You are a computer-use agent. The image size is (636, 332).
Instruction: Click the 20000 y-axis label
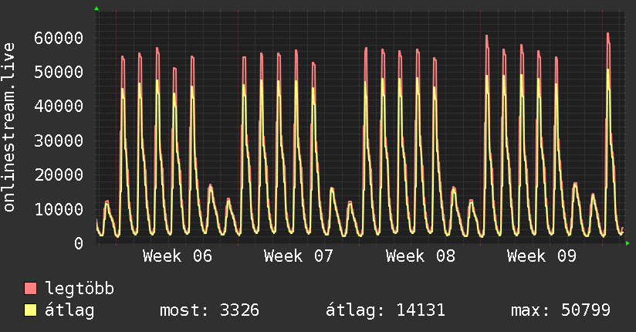[59, 175]
